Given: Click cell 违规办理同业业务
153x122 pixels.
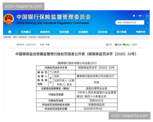Looking at the screenshot, I should pos(96,88).
